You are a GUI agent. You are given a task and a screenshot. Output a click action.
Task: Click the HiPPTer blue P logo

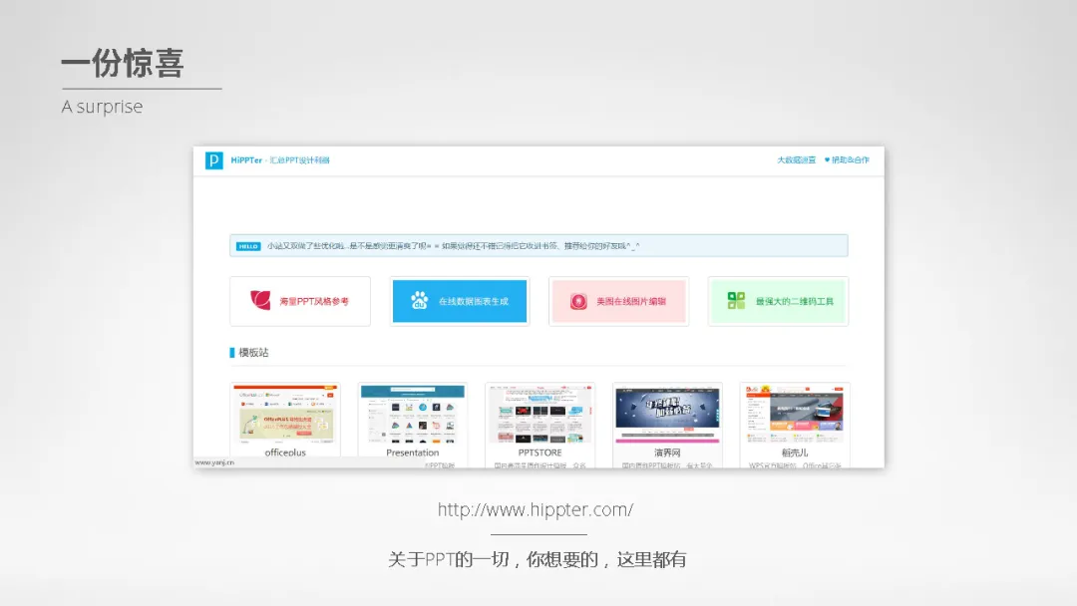[213, 159]
